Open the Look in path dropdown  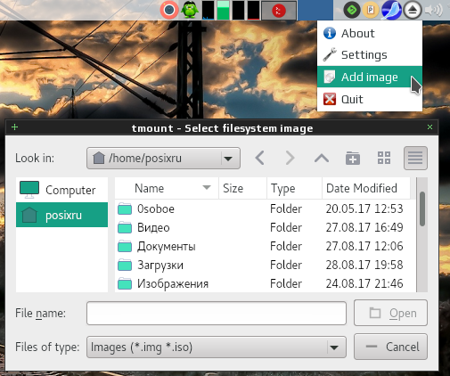point(163,159)
